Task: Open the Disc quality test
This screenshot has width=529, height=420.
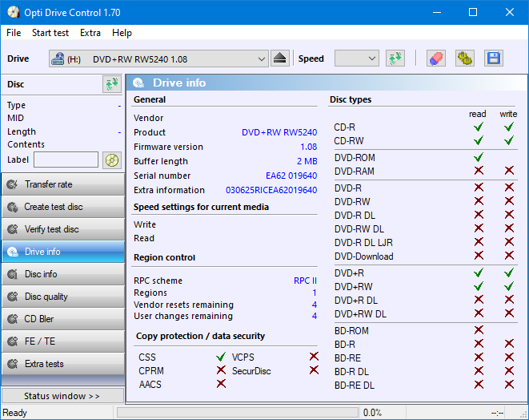Action: click(63, 297)
